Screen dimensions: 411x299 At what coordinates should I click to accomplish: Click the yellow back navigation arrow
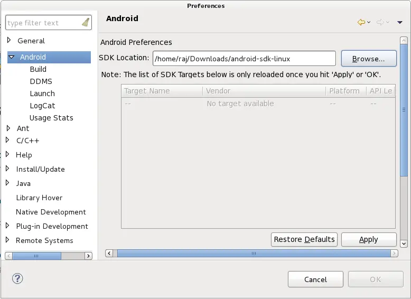click(x=361, y=22)
